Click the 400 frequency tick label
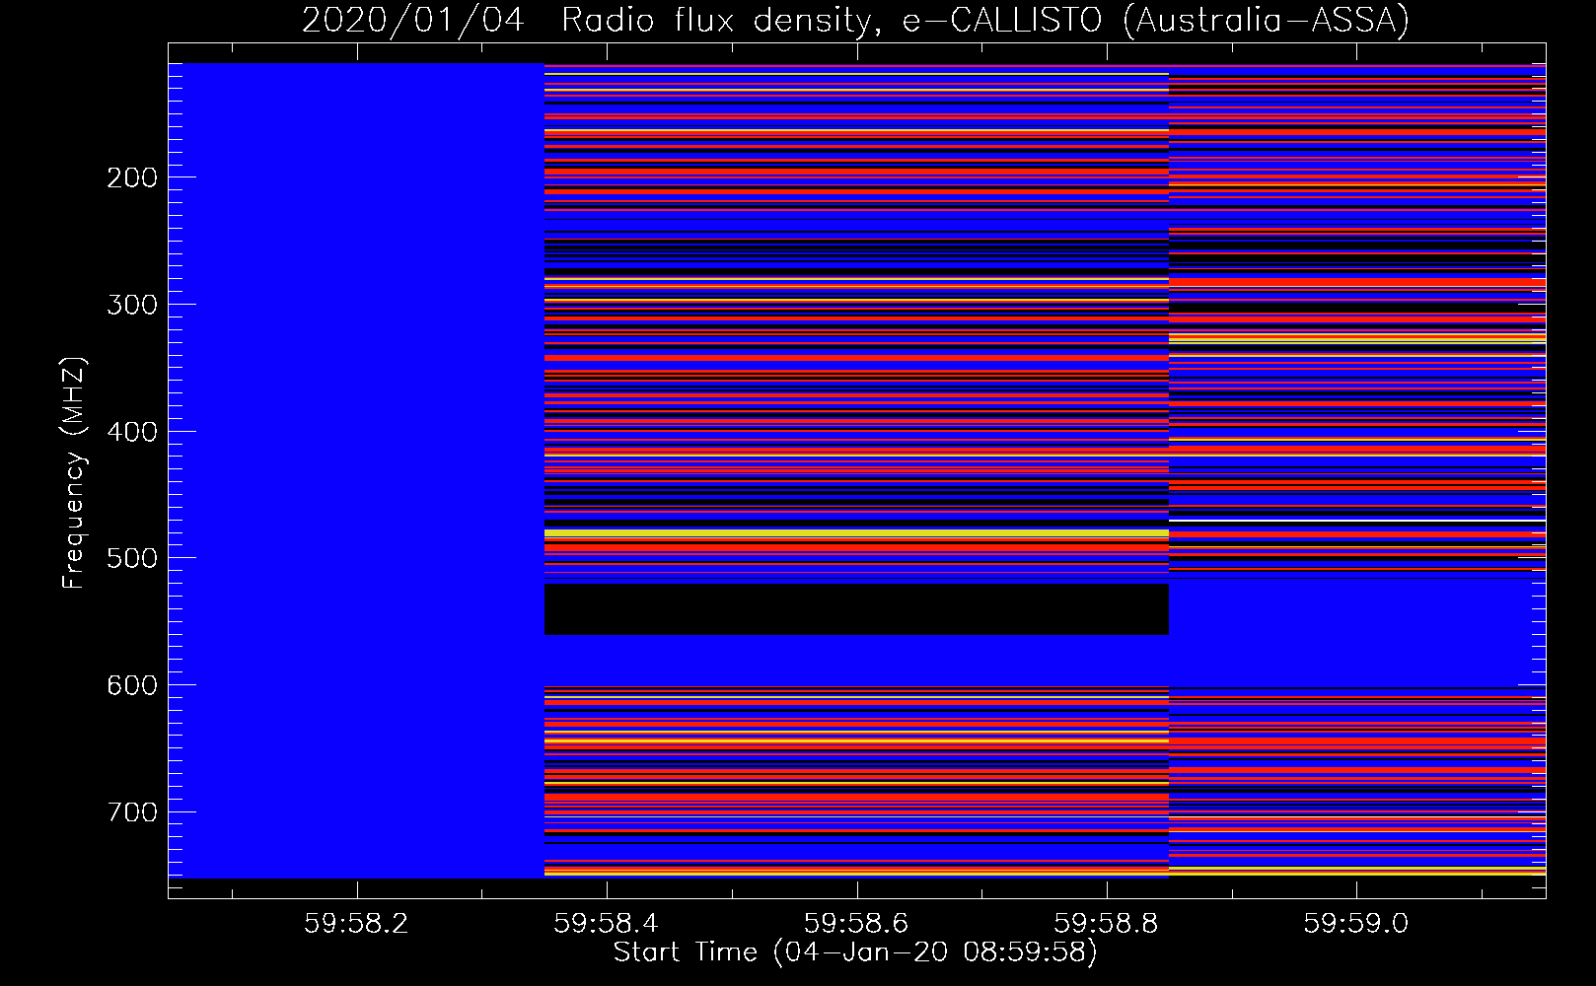This screenshot has width=1596, height=986. coord(132,432)
